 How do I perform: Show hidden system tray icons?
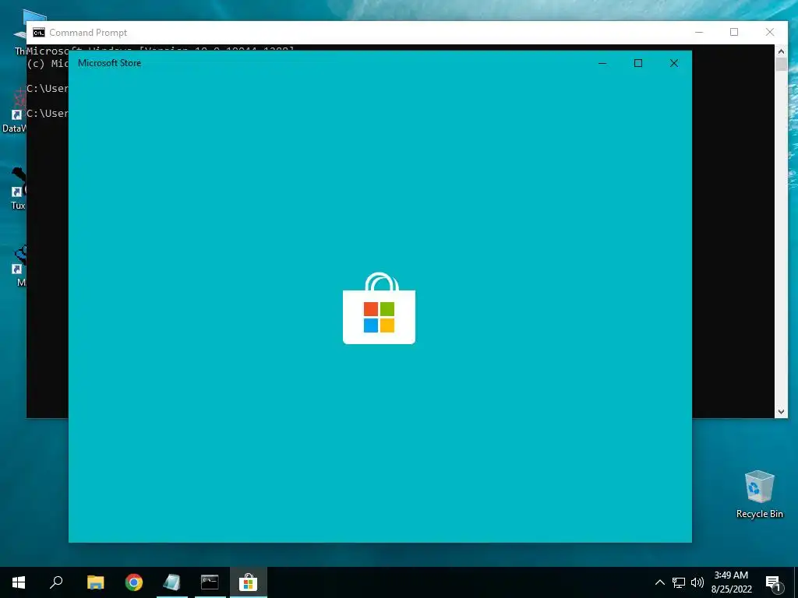659,582
